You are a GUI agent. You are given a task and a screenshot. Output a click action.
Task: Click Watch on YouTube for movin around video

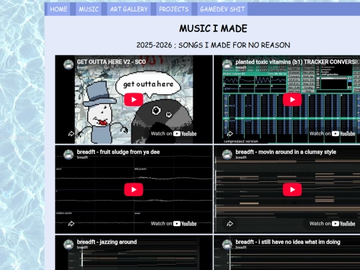pyautogui.click(x=332, y=223)
